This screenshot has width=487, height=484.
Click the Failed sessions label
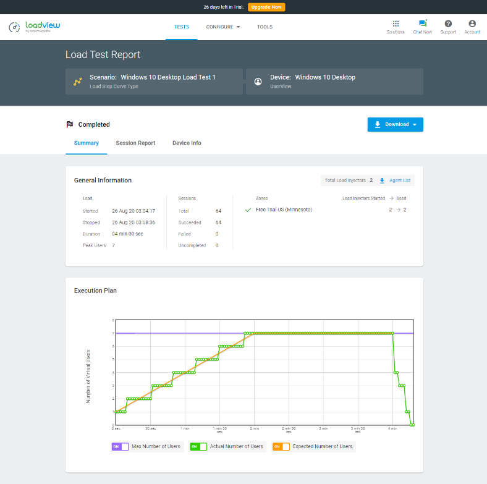pyautogui.click(x=185, y=234)
